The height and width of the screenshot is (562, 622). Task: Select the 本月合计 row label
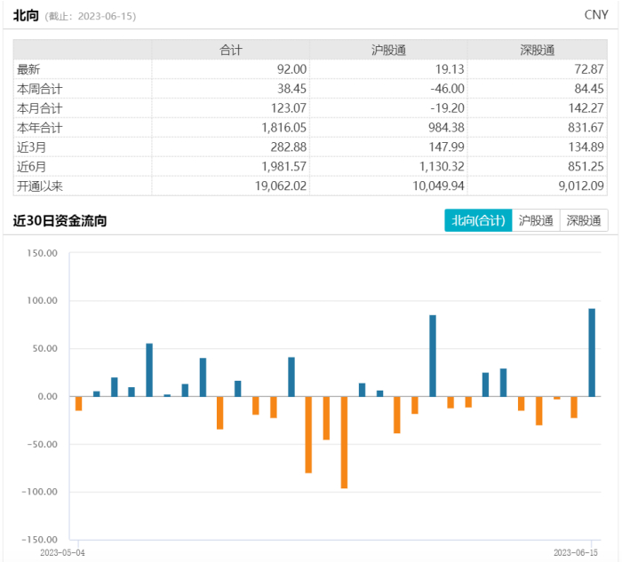(x=40, y=108)
